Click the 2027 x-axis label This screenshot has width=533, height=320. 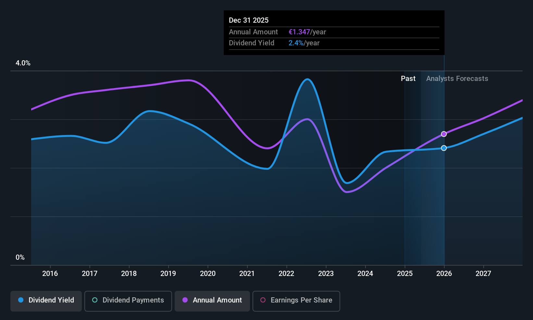483,274
